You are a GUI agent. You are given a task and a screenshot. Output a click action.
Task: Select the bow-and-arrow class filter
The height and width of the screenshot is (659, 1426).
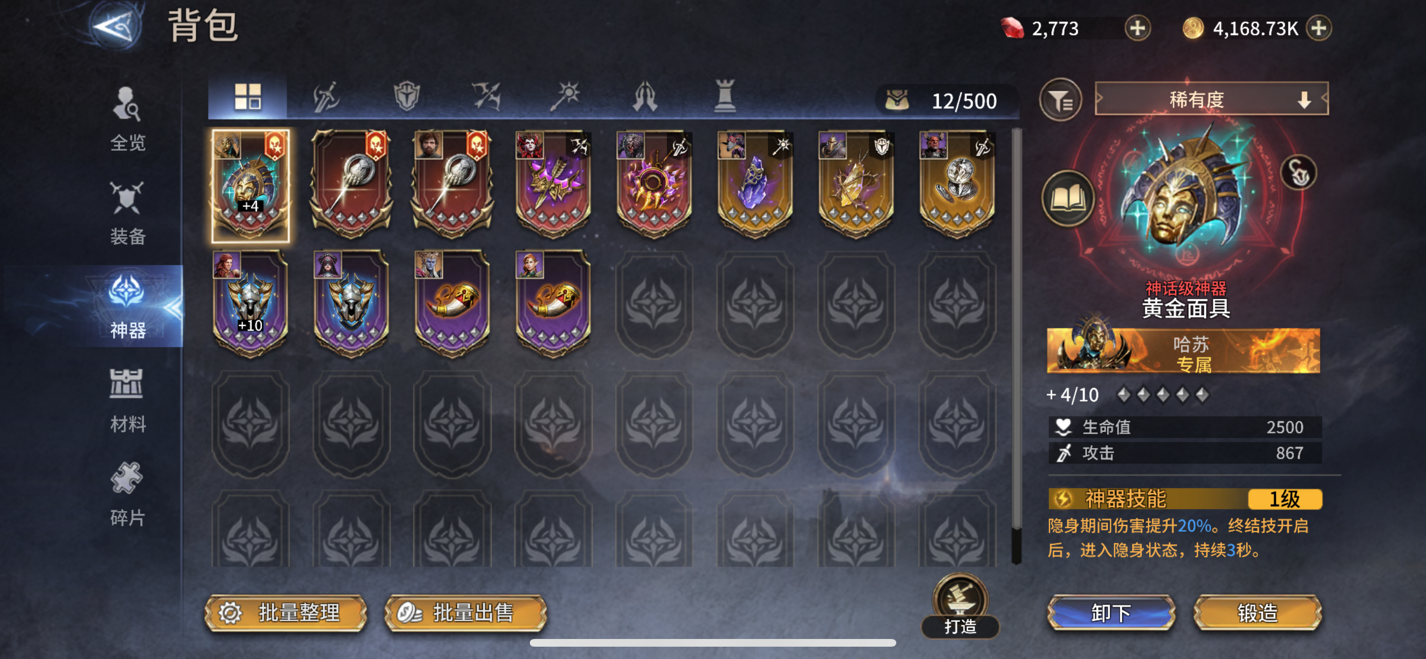pyautogui.click(x=486, y=97)
